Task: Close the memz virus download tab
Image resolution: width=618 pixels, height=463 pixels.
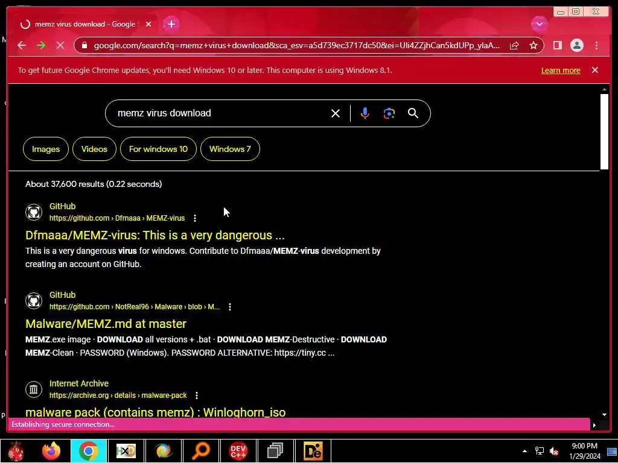Action: (x=148, y=24)
